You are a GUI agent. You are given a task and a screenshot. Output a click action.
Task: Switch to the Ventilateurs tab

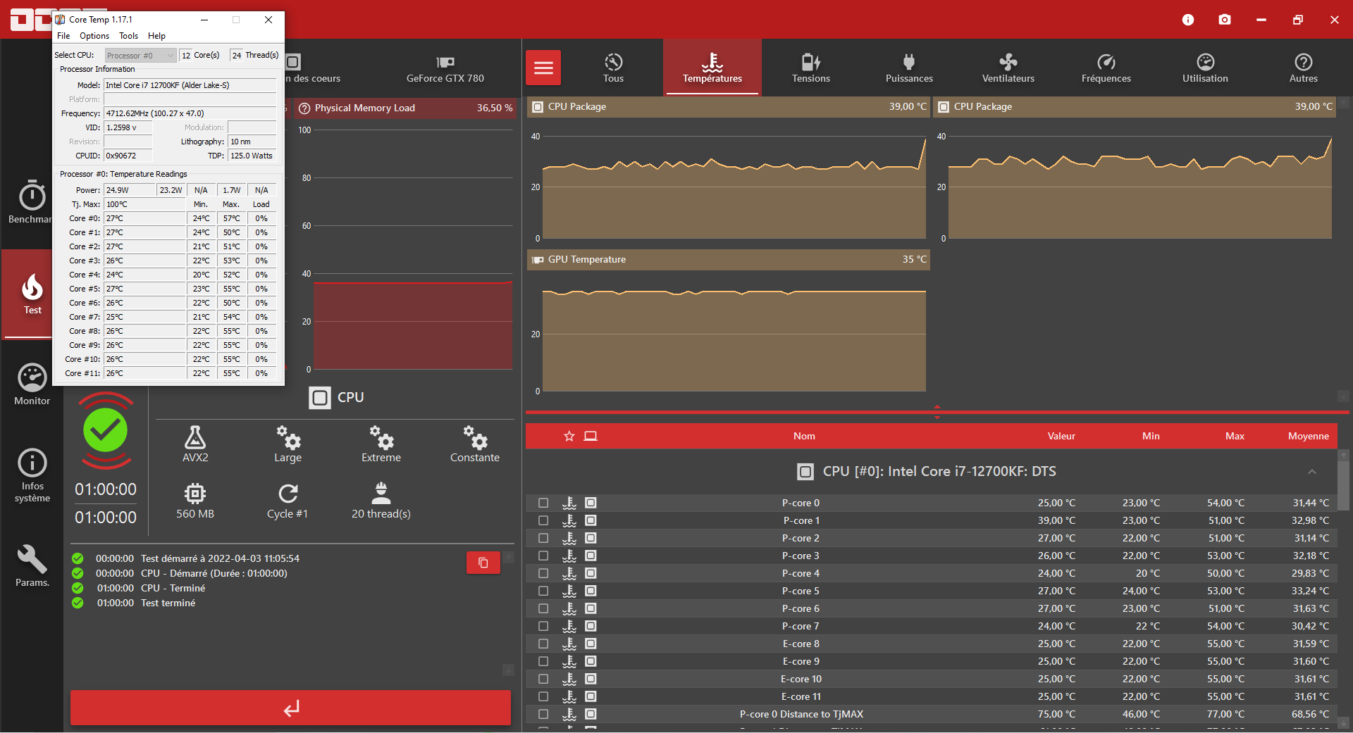1008,68
